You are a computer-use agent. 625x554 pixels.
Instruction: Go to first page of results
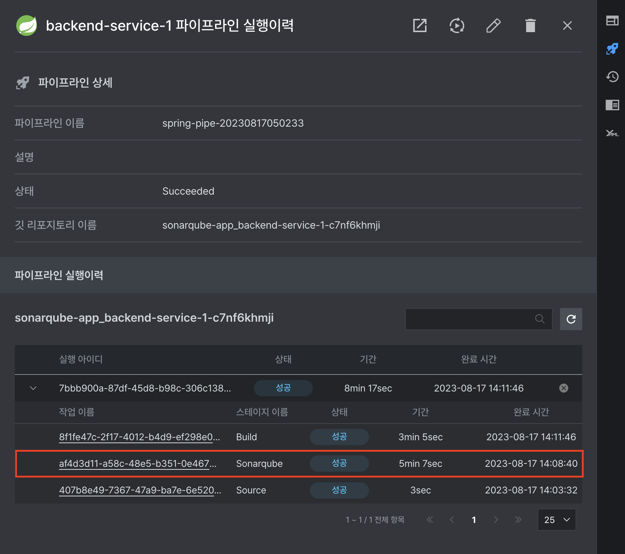tap(430, 520)
